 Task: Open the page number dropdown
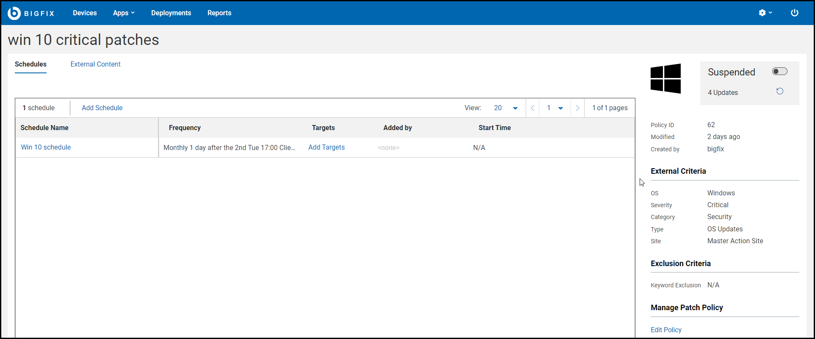coord(554,108)
